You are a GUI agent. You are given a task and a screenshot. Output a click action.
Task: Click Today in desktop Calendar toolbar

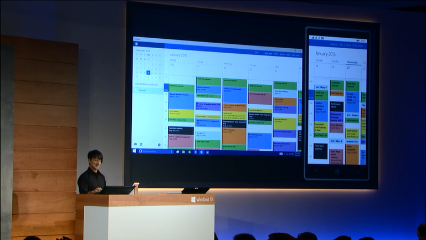[x=289, y=55]
